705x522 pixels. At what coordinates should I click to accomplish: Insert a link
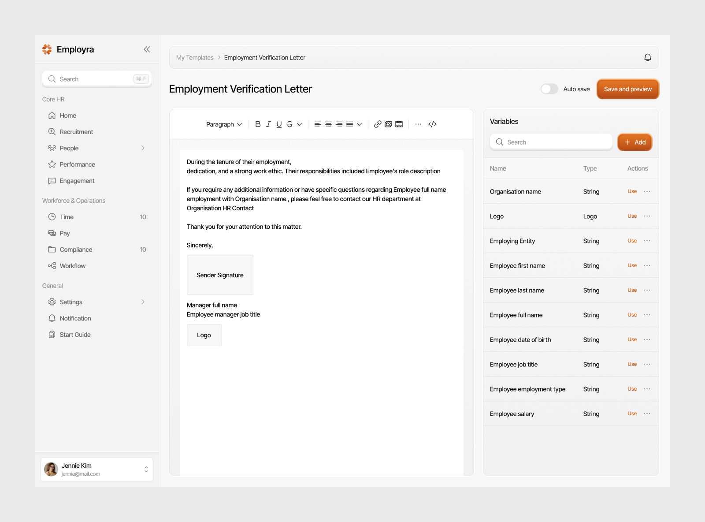coord(378,124)
